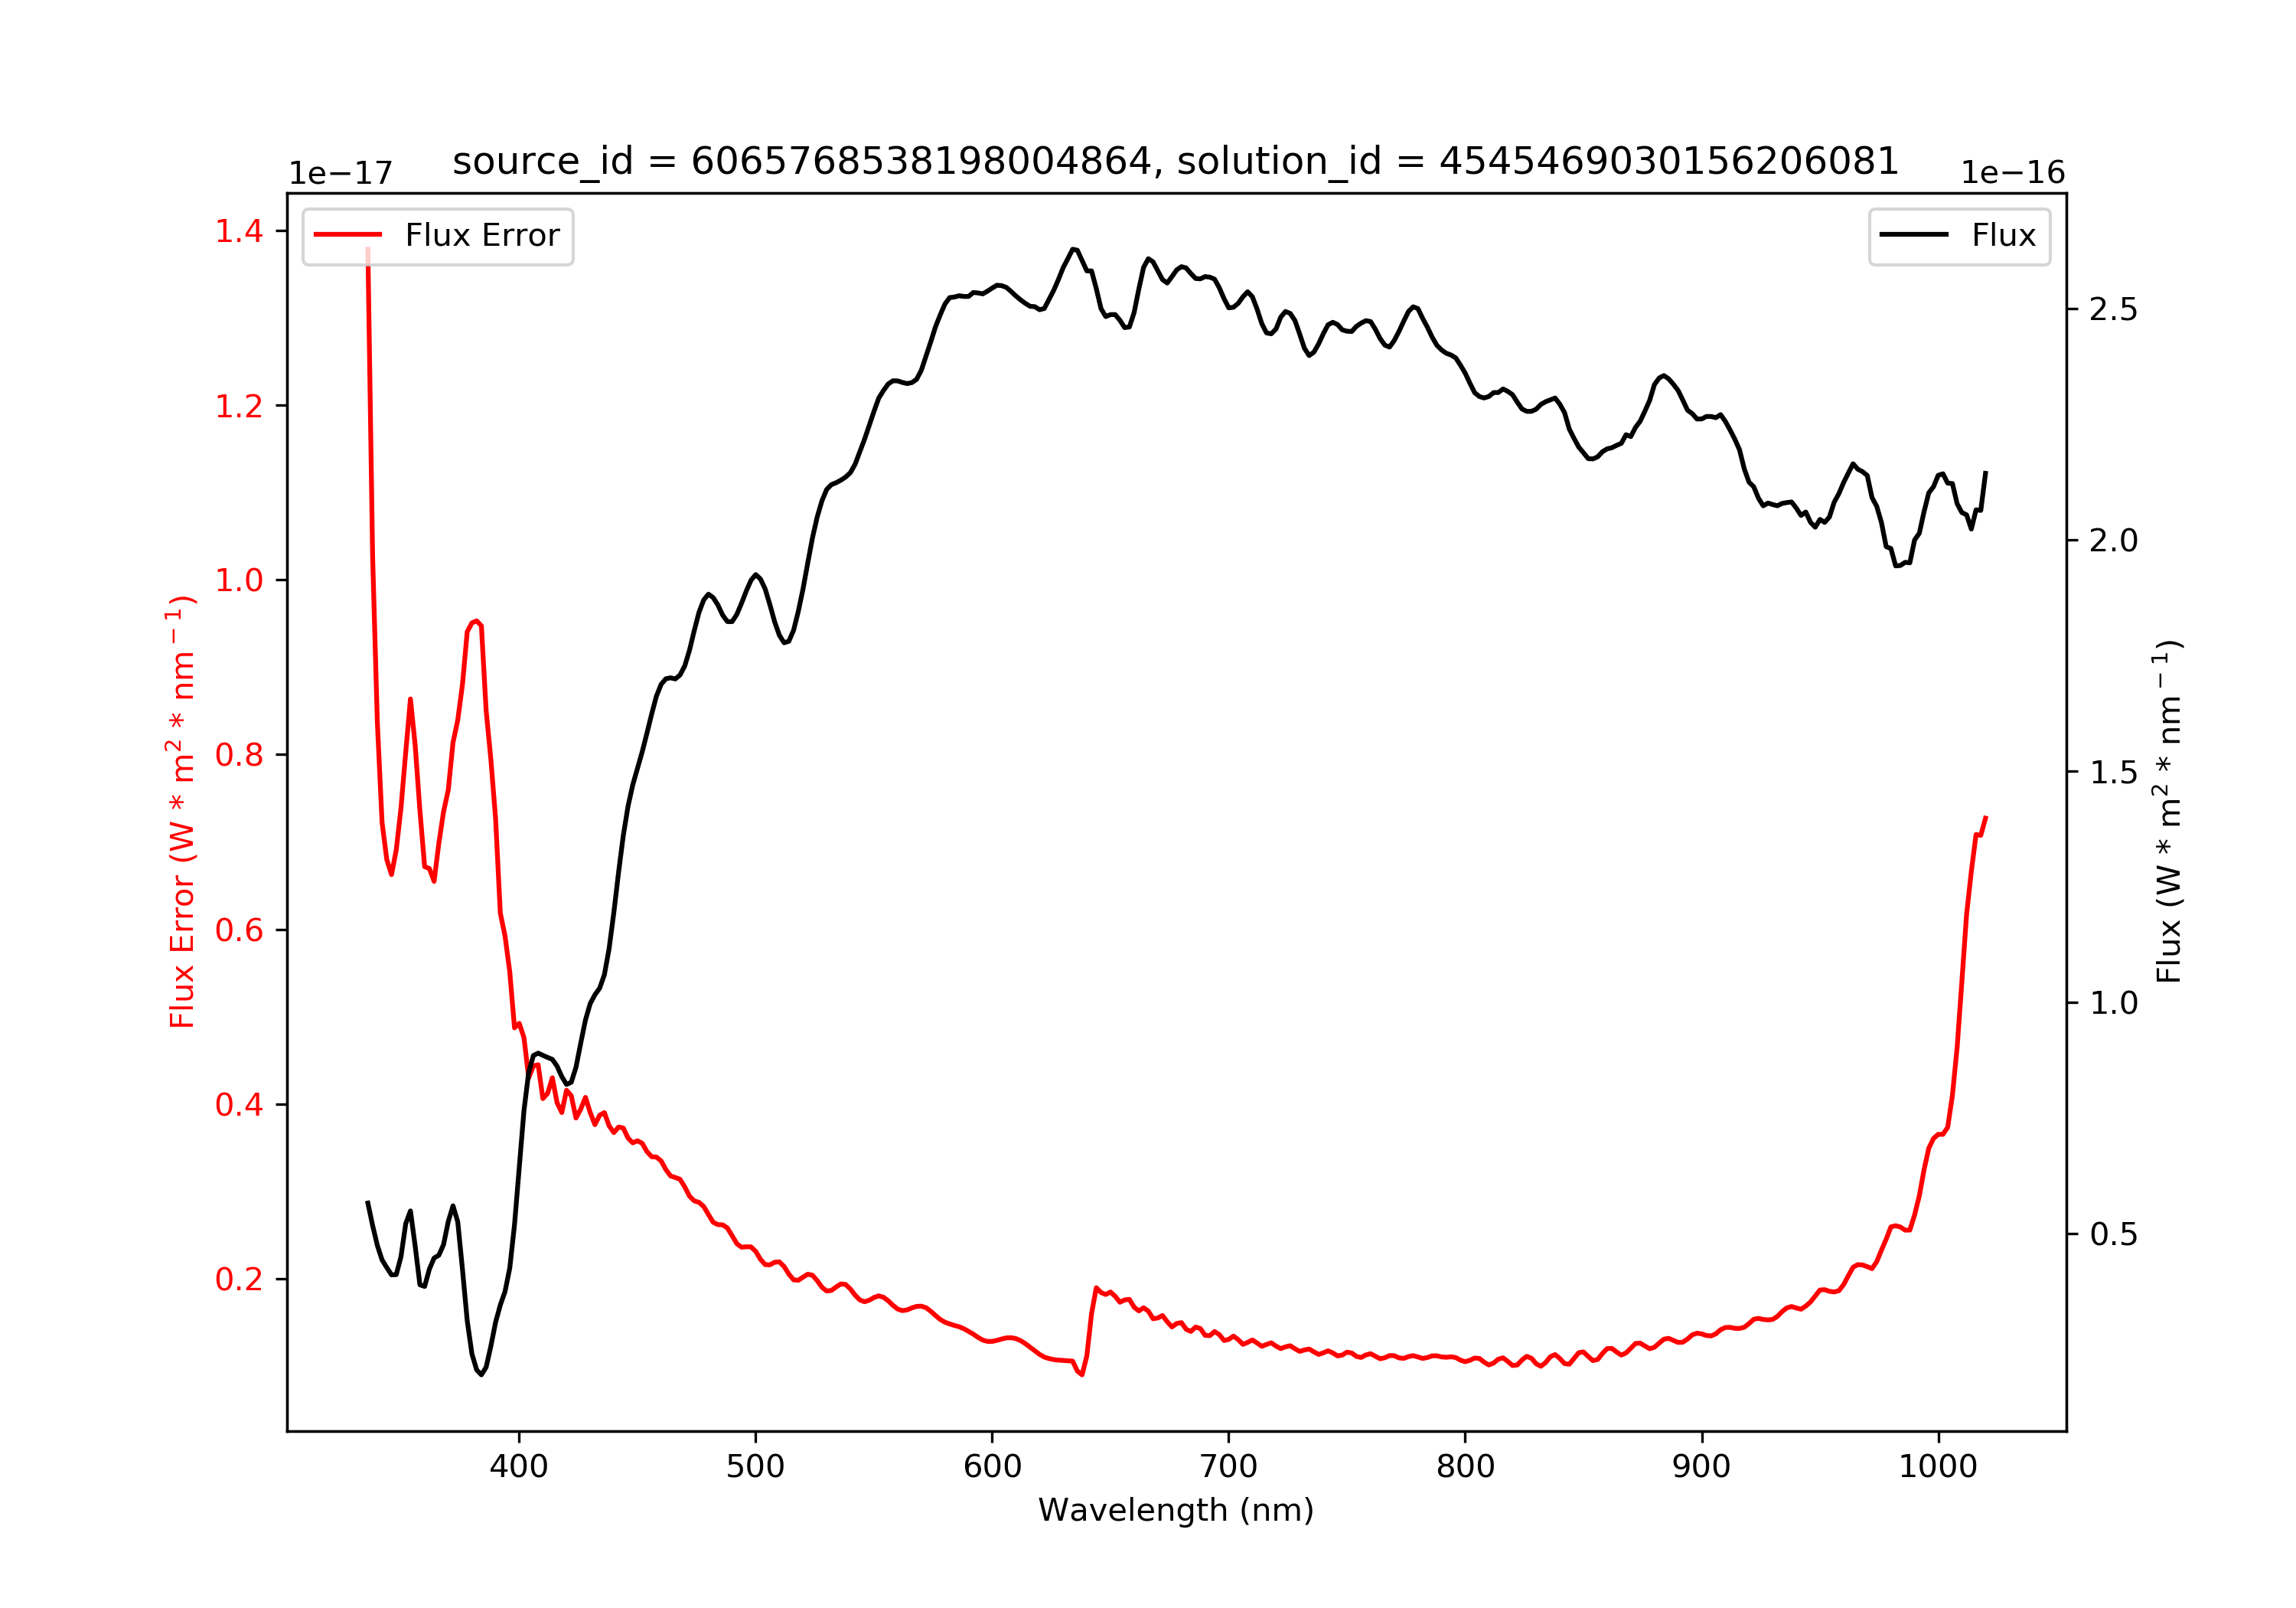Click the 1e−16 exponent on right axis
The image size is (2296, 1608).
(x=2013, y=173)
